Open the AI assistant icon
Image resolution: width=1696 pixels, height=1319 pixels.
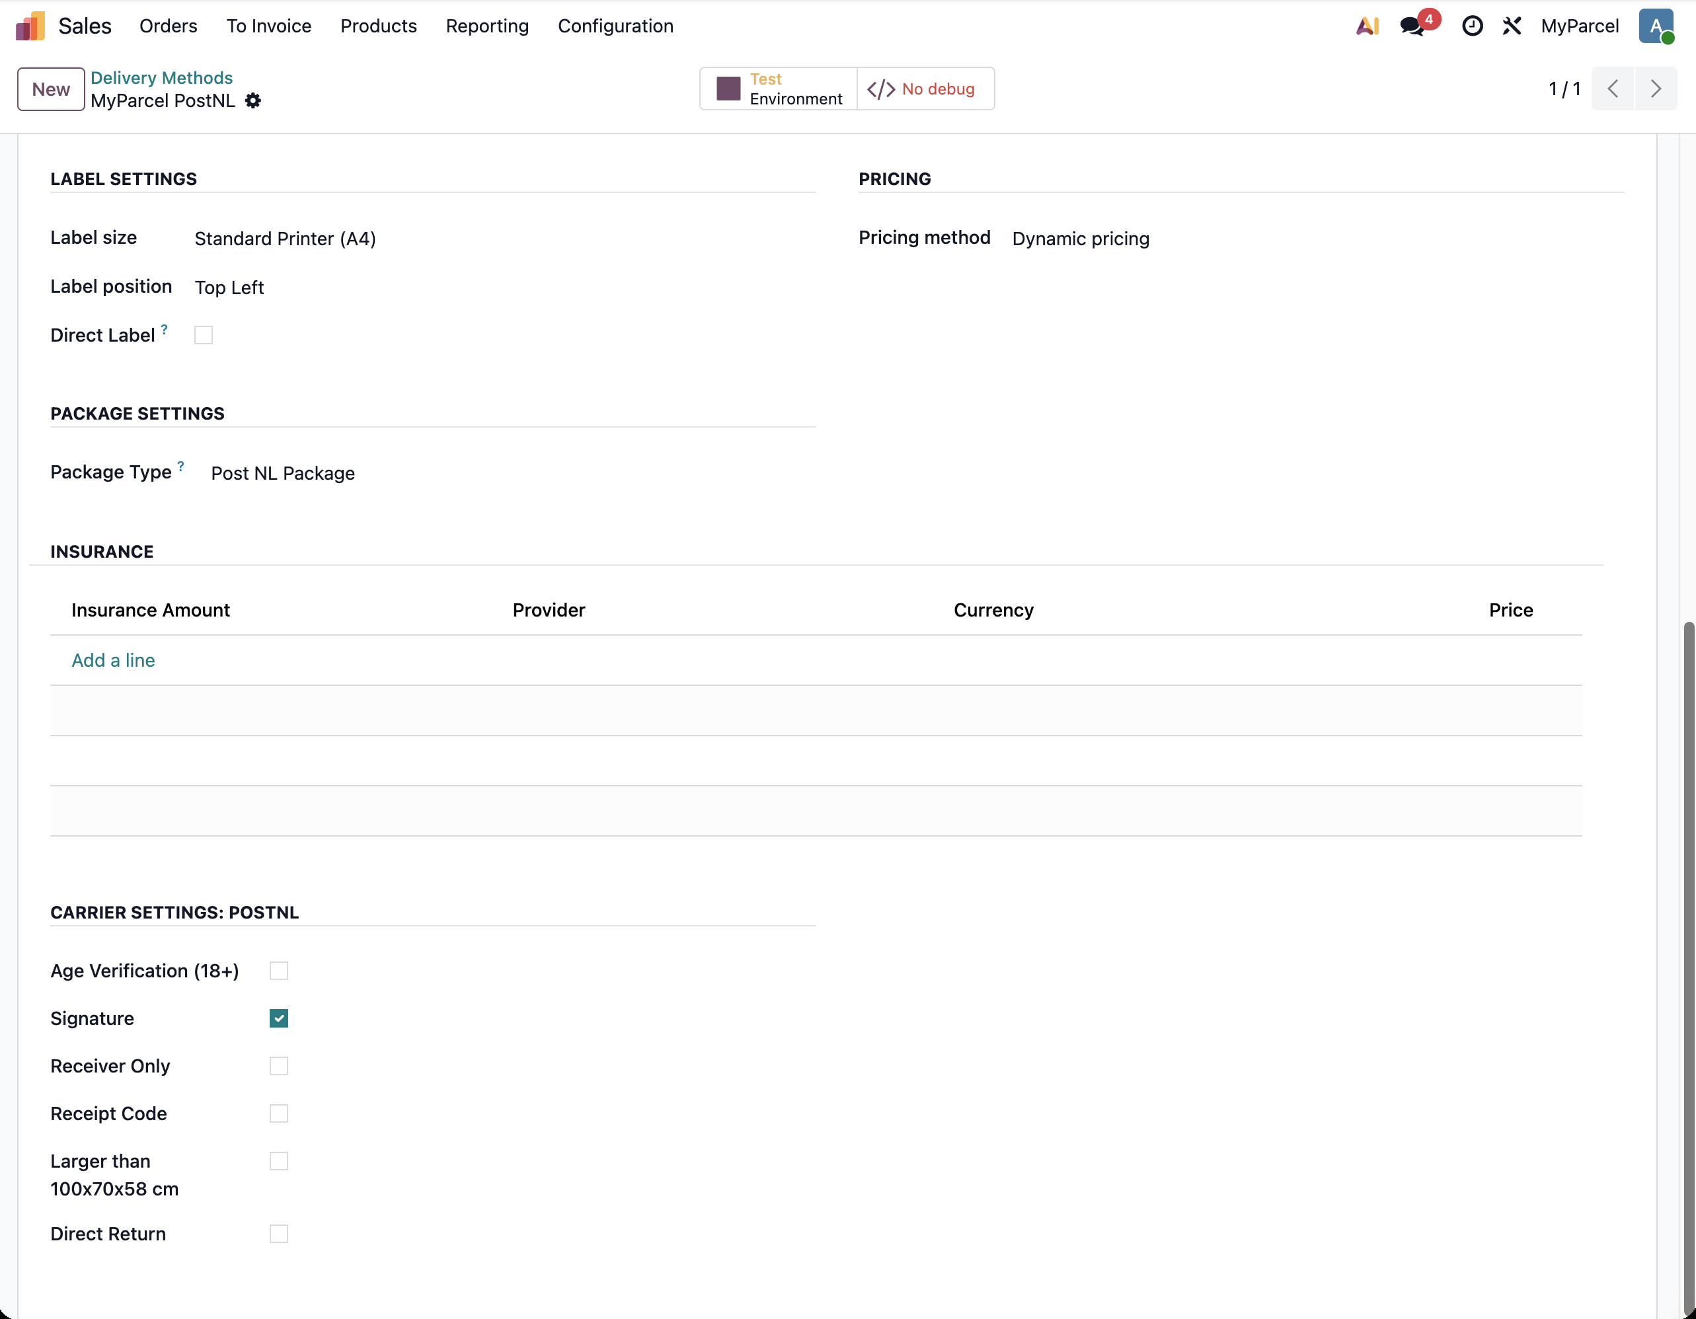coord(1368,26)
